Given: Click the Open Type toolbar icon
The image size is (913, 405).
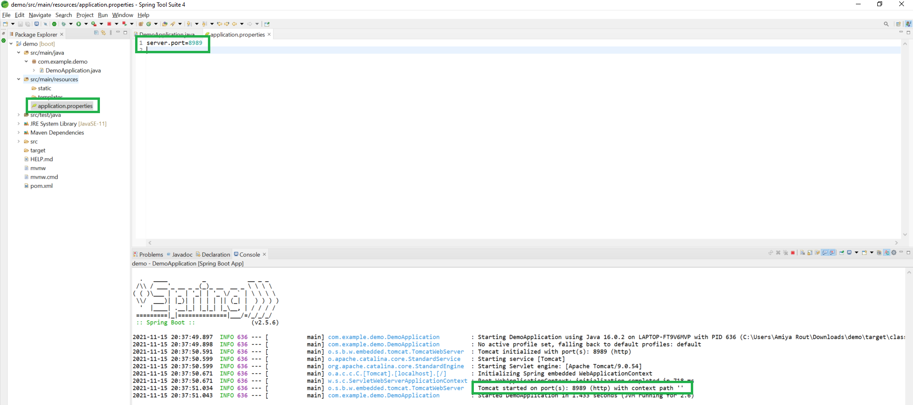Looking at the screenshot, I should [165, 24].
